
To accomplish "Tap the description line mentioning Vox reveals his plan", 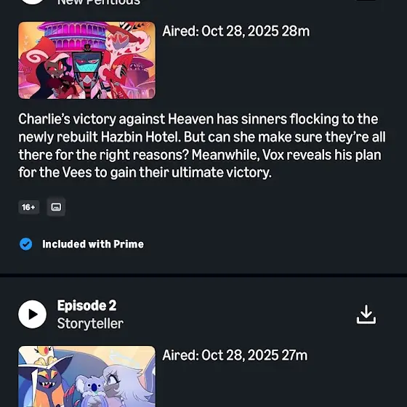I will tap(200, 155).
